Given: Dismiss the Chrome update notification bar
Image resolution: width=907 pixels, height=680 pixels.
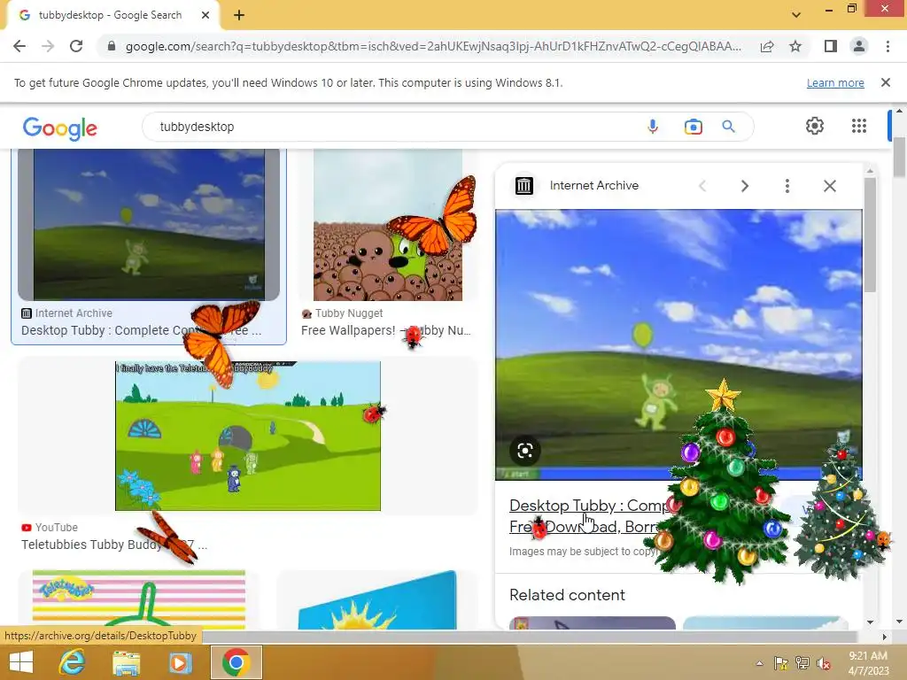Looking at the screenshot, I should pyautogui.click(x=885, y=82).
